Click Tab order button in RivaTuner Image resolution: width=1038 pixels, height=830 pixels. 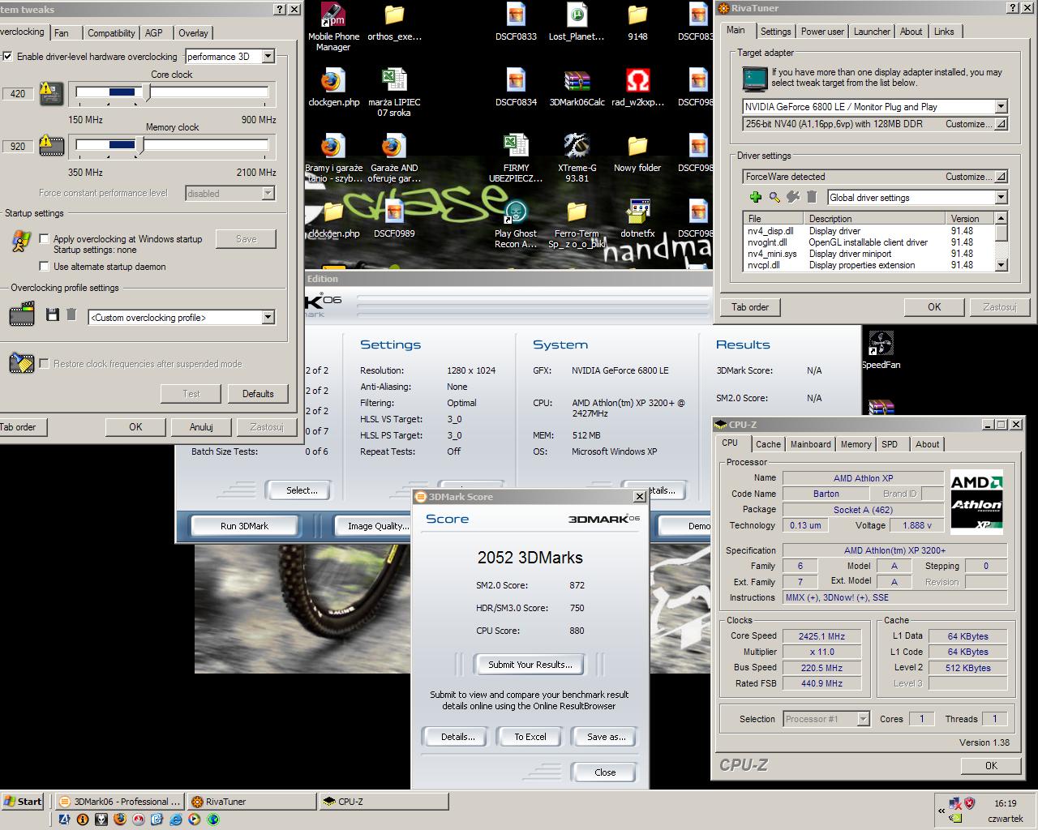click(x=750, y=307)
